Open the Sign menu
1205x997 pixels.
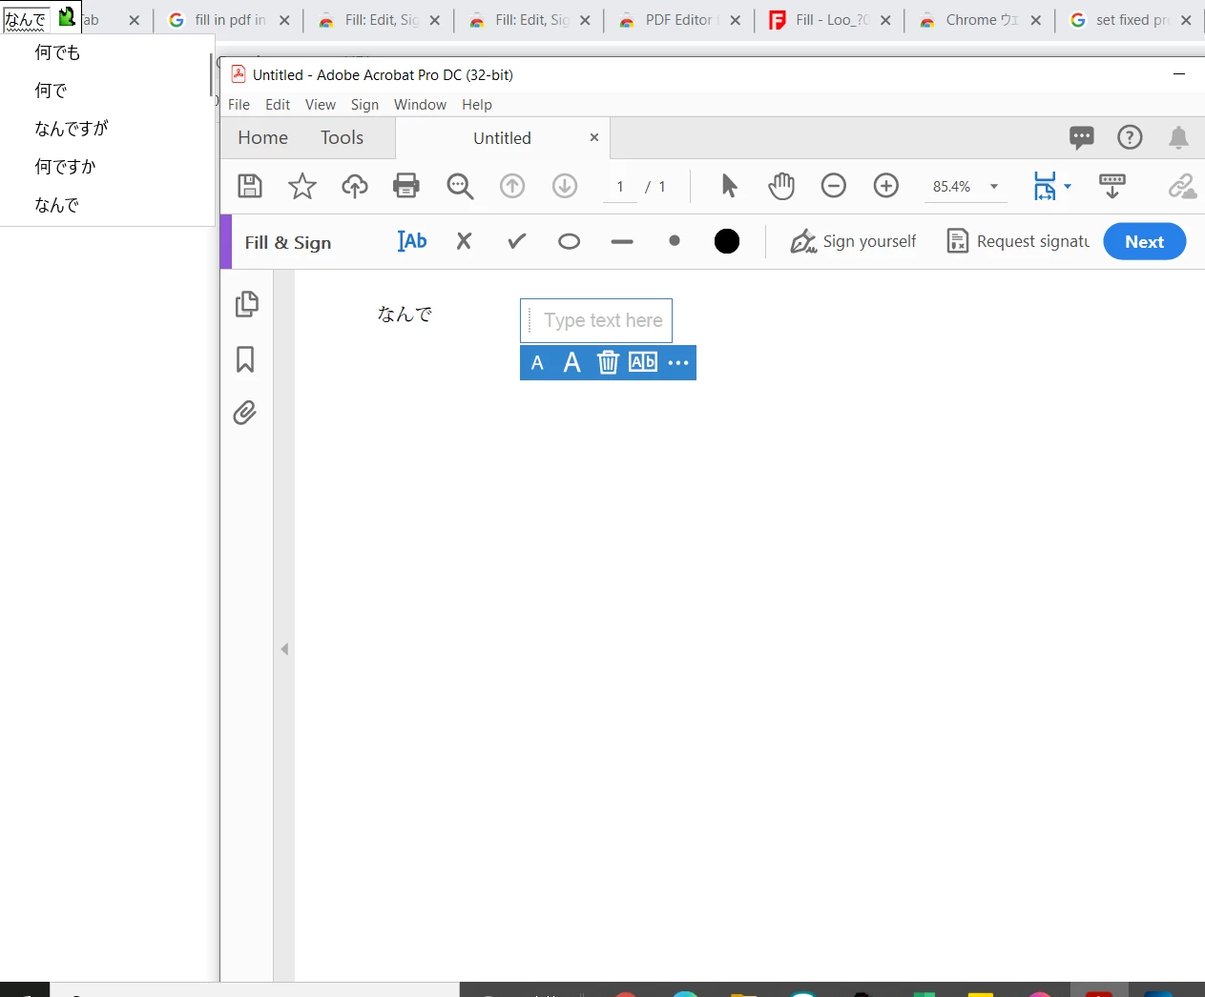[364, 105]
